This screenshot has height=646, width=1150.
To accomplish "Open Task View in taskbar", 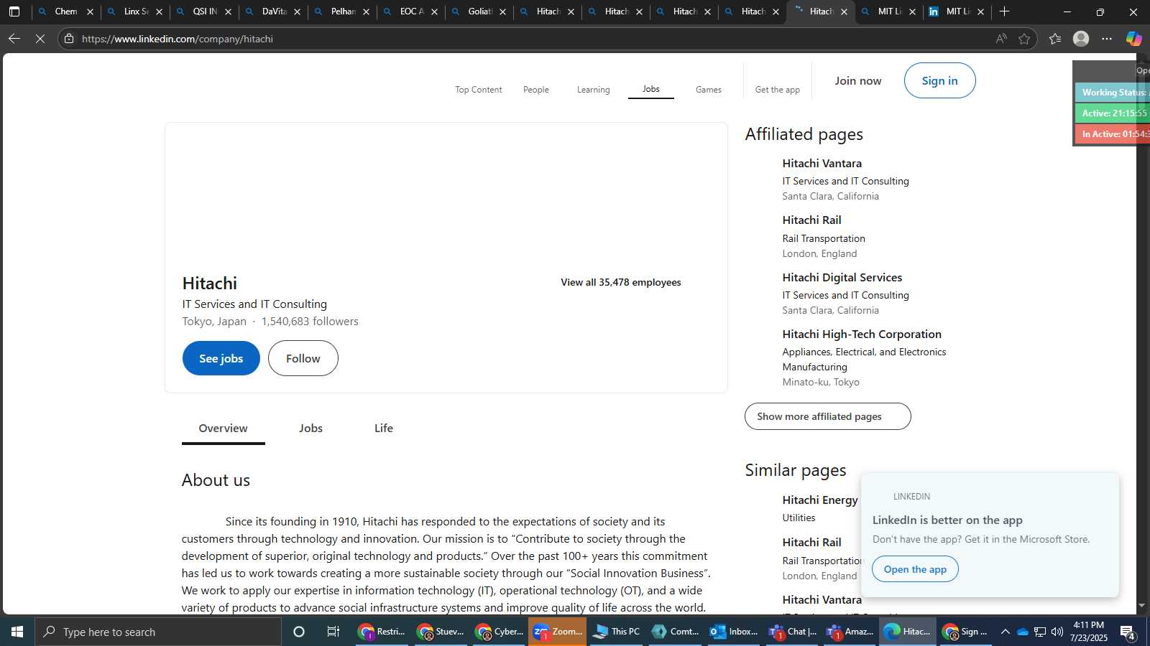I will tap(333, 632).
